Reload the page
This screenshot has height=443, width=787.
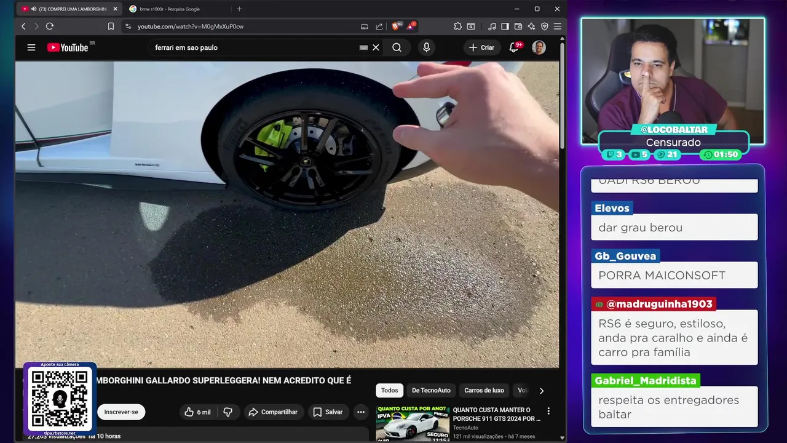point(50,26)
